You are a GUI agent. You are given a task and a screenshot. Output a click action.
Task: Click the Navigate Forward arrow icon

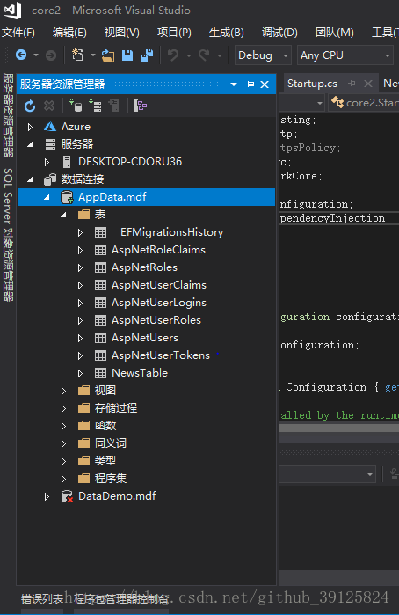[51, 55]
